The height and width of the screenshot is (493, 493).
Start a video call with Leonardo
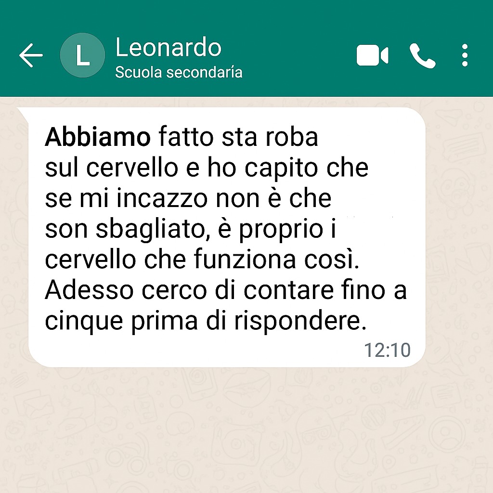[x=372, y=55]
